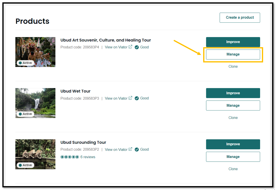Clone the Ubud Wet Tour product
Image resolution: width=276 pixels, height=190 pixels.
[233, 118]
